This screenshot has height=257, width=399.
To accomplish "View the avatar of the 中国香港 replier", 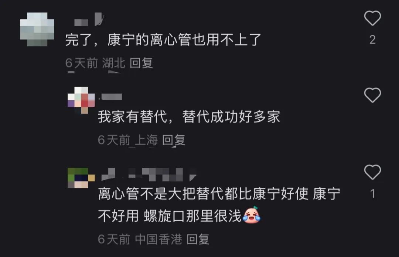I will point(81,178).
